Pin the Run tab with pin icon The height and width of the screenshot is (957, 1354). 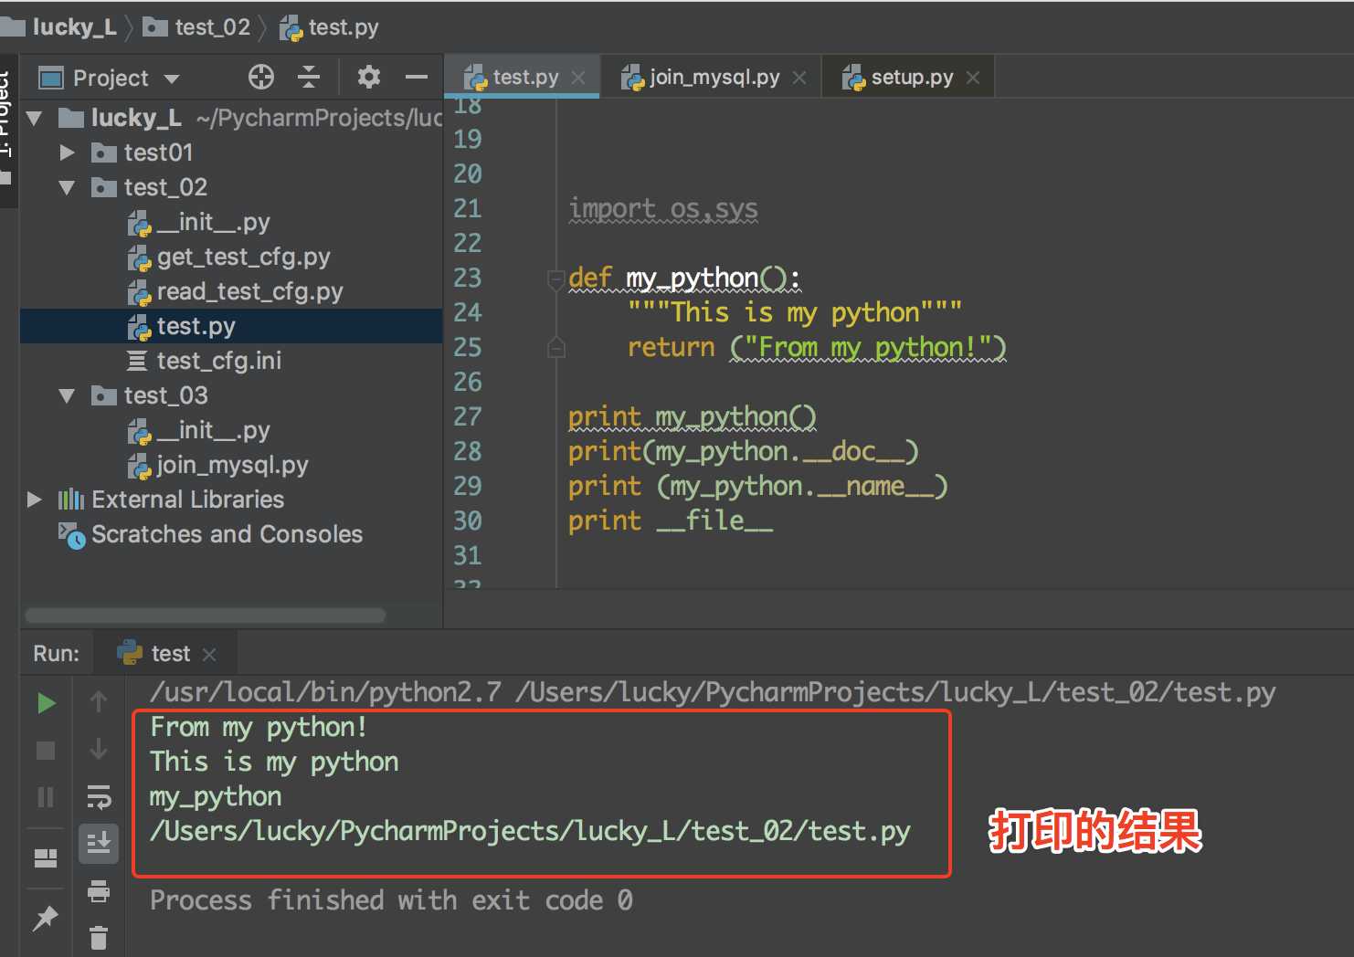(x=46, y=918)
